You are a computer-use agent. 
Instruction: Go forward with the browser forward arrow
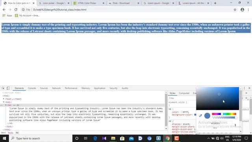coord(10,9)
